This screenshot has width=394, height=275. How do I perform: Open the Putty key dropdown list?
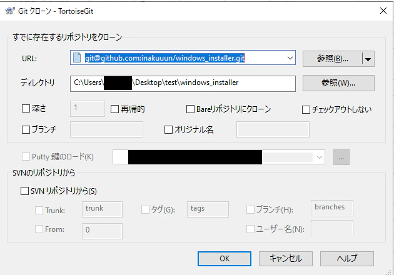(x=320, y=157)
